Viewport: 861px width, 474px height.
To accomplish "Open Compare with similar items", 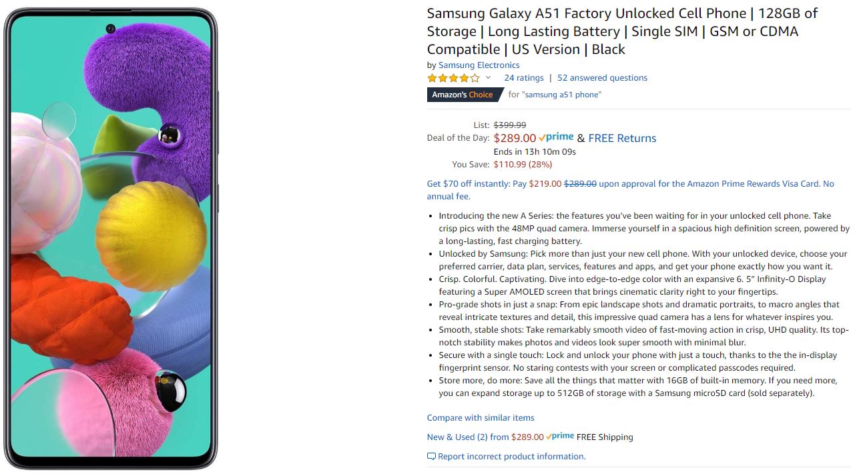I will (481, 418).
